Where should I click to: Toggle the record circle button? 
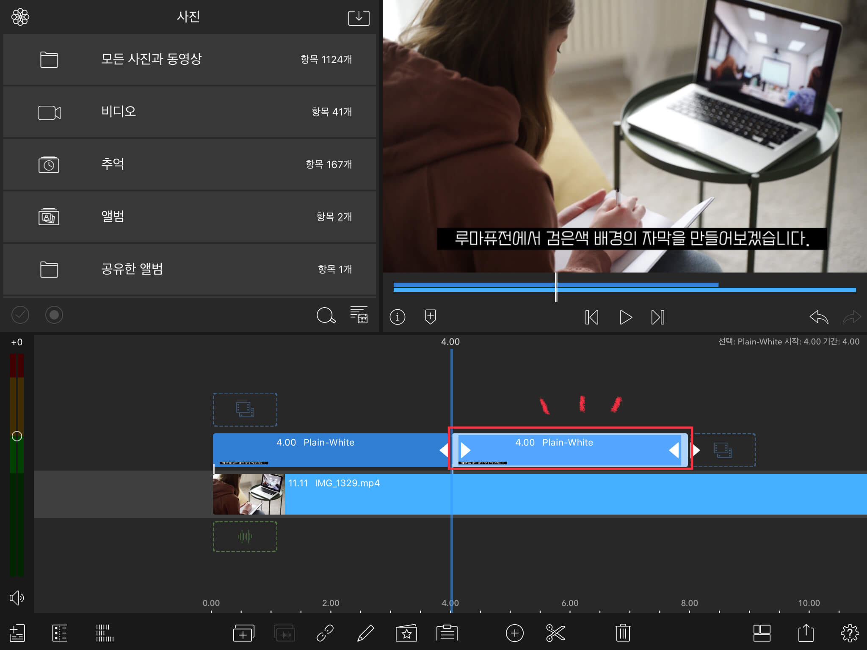54,315
